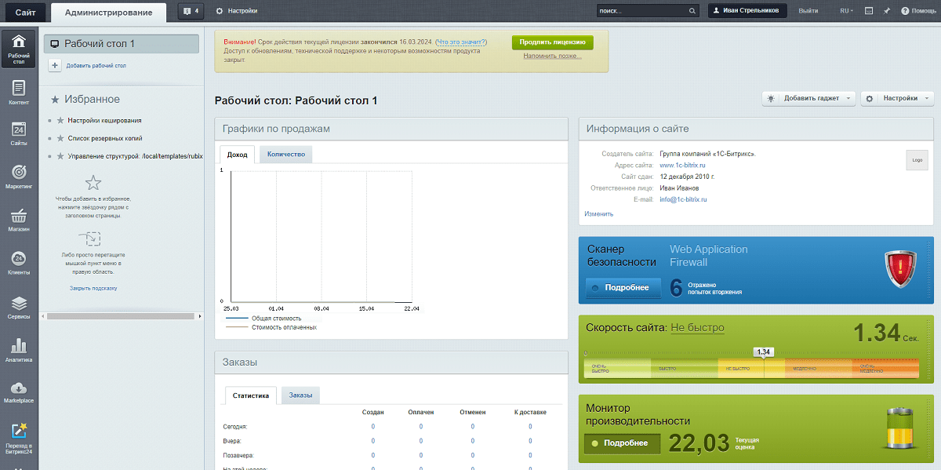Open Marketplace from the sidebar

[x=19, y=392]
